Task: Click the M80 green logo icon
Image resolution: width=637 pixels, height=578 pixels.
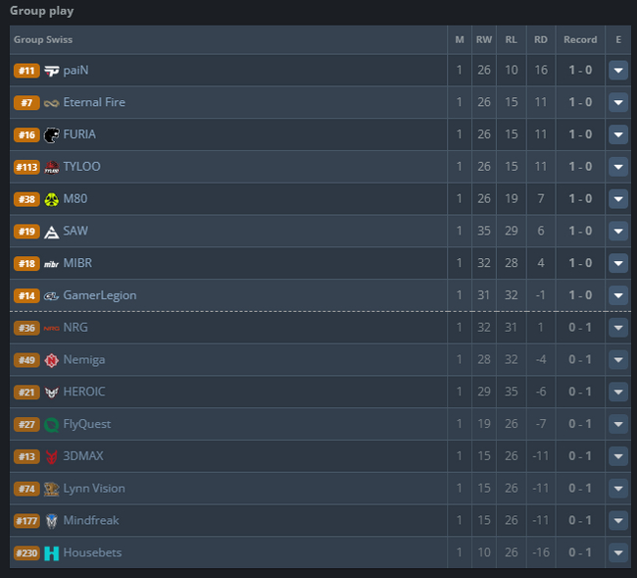Action: coord(52,199)
